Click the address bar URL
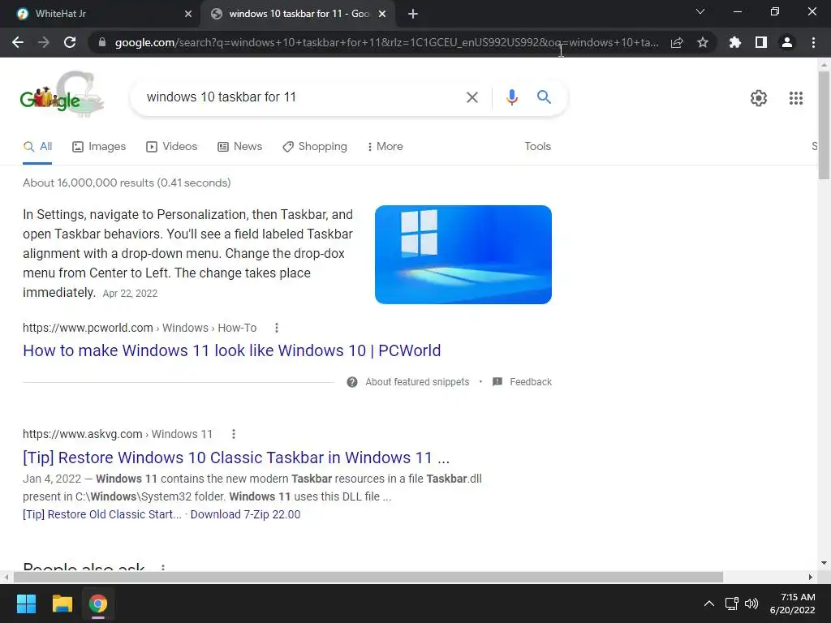 pyautogui.click(x=386, y=42)
